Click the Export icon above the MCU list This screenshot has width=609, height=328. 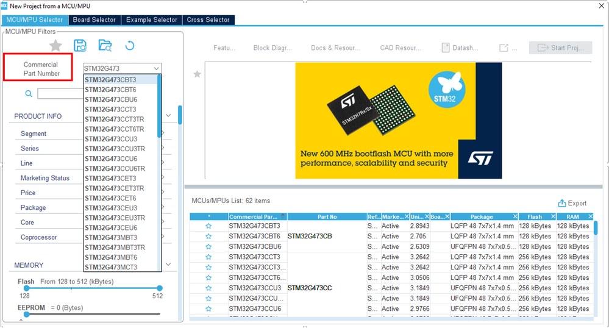point(561,203)
